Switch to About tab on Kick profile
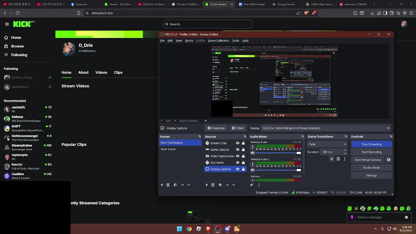This screenshot has height=234, width=416. 83,72
